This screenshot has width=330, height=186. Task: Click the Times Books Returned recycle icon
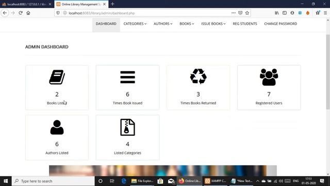[198, 76]
